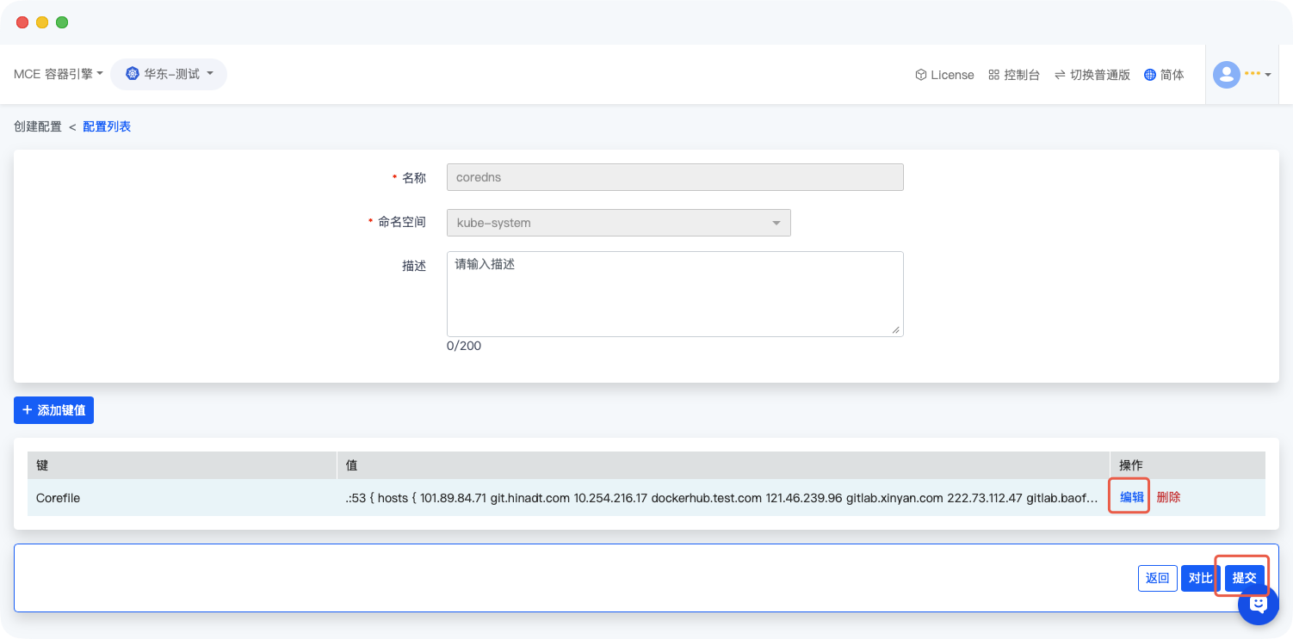Image resolution: width=1293 pixels, height=639 pixels.
Task: Click 删除 for the Corefile row
Action: click(x=1168, y=497)
